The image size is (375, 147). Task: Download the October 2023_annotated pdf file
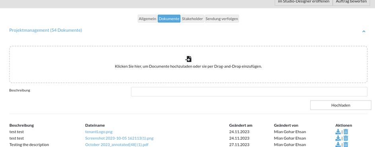point(338,144)
